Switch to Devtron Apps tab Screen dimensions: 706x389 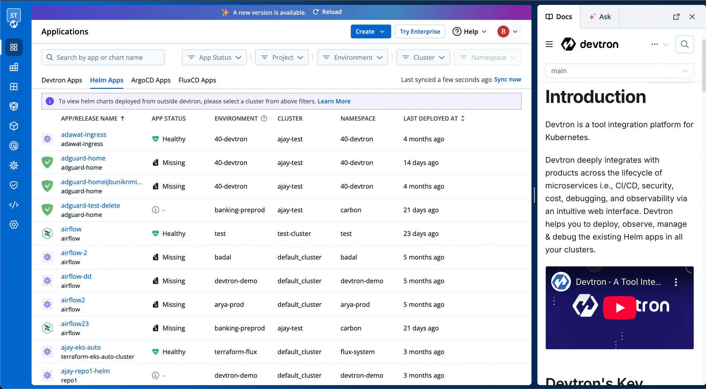pos(62,80)
